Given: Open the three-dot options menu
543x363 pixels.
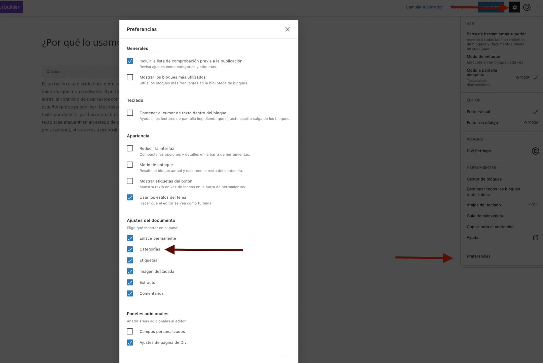Looking at the screenshot, I should coord(538,7).
